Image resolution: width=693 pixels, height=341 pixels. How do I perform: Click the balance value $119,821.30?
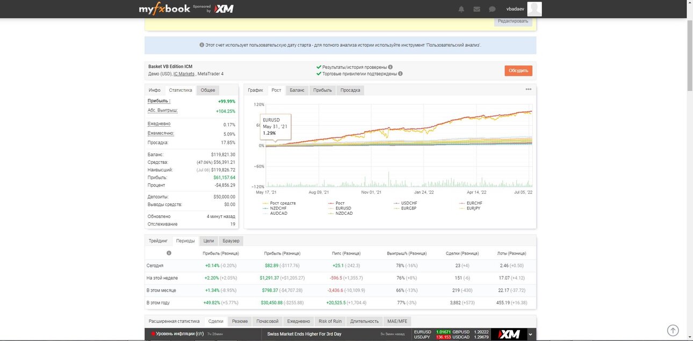223,155
